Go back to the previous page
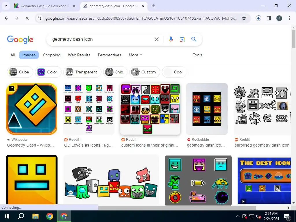296x222 pixels. (6, 18)
